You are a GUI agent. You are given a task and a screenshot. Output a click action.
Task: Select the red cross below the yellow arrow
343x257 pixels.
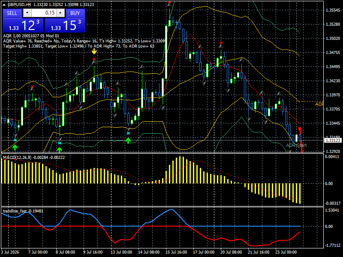(94, 59)
